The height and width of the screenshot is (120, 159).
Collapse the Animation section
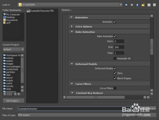pos(71,17)
